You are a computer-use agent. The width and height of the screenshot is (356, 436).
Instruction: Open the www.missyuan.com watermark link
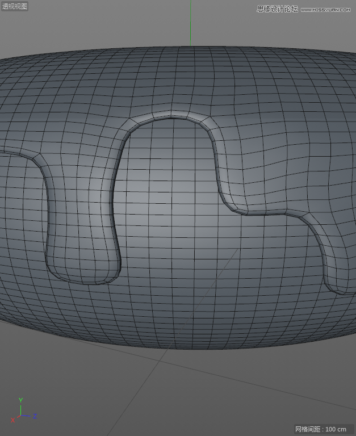328,9
